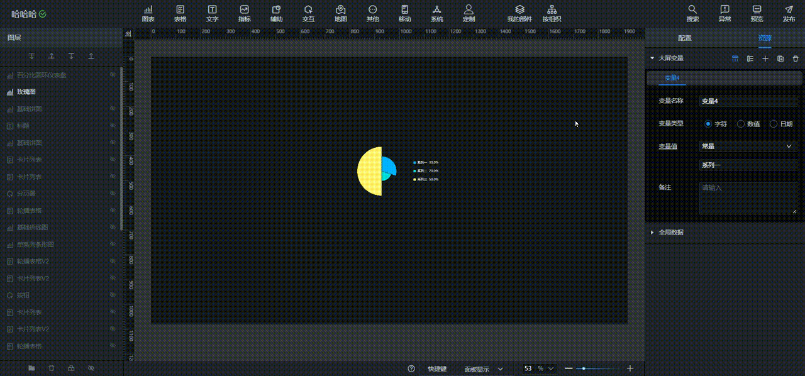Add a new variable with plus icon
Image resolution: width=805 pixels, height=376 pixels.
point(765,58)
